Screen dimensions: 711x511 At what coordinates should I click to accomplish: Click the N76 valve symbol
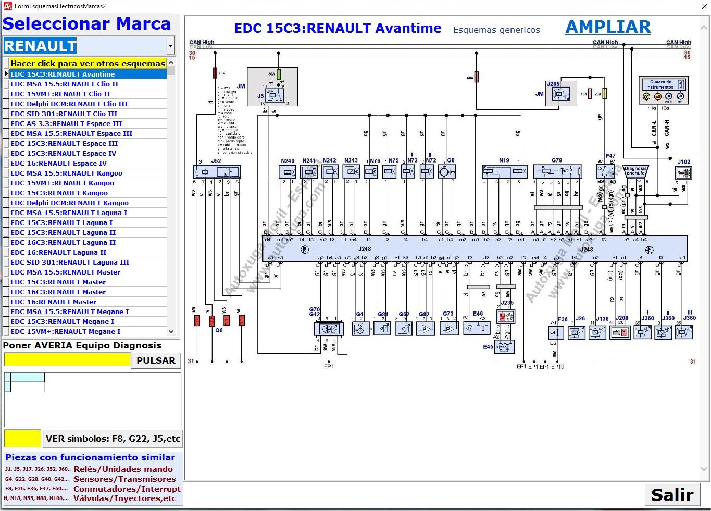[x=370, y=172]
